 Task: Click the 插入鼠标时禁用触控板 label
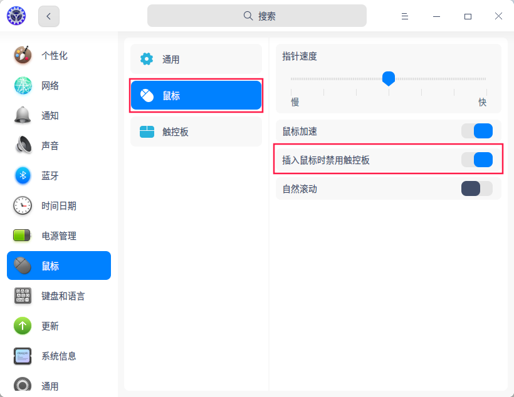(326, 160)
